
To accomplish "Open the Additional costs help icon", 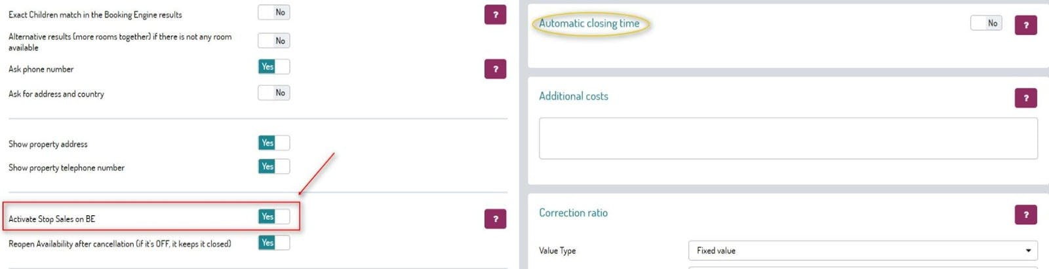I will 1025,98.
